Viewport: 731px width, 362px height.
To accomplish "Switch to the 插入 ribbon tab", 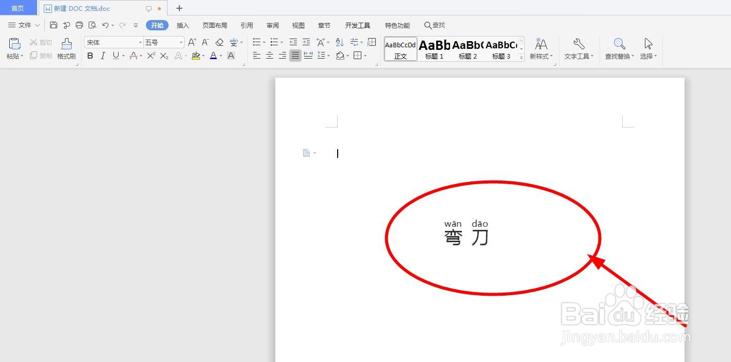I will point(182,25).
